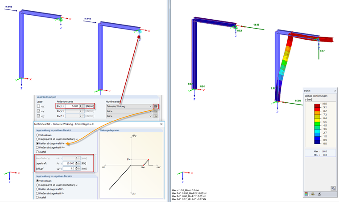Viewport: 339px width, 202px height.
Task: Click the 'Nichtlinearität' column label
Action: 113,101
